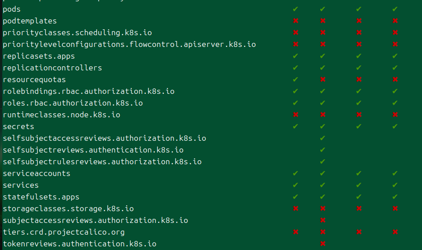Click the prioritylevelconfigurations.flowcontrol.apiserver.k8s.io text
Image resolution: width=422 pixels, height=250 pixels.
(129, 44)
